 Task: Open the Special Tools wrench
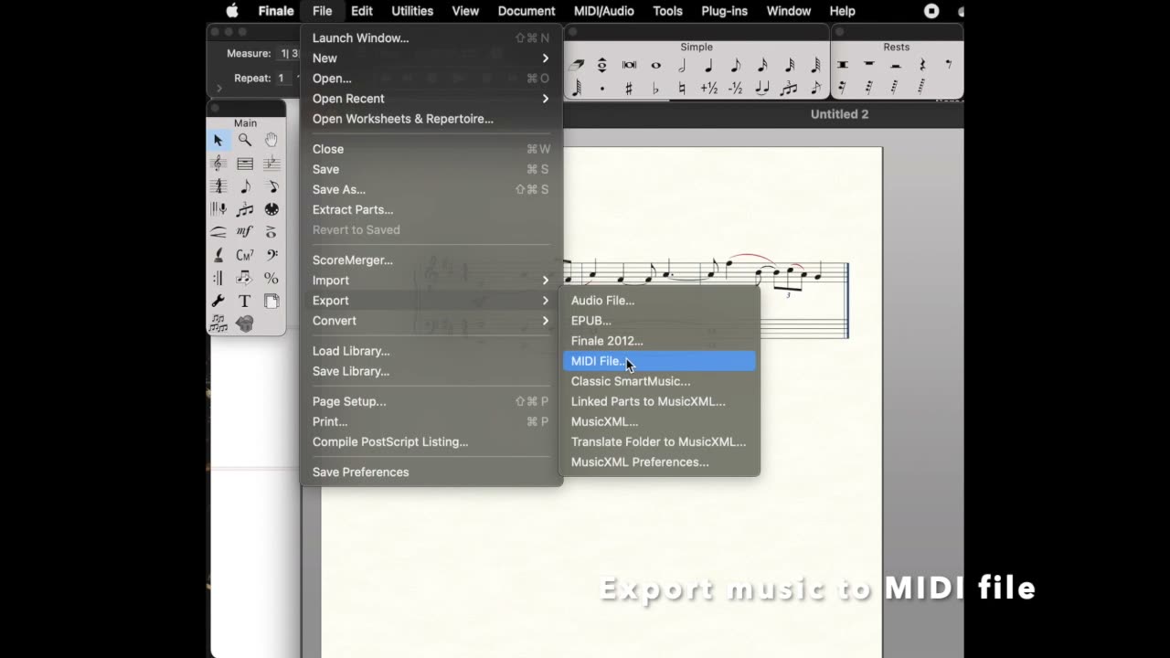pyautogui.click(x=218, y=301)
